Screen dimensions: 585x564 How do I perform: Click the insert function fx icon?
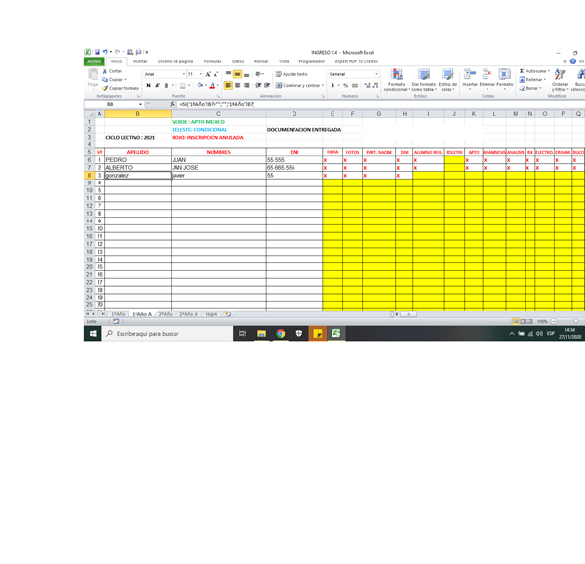click(x=173, y=103)
